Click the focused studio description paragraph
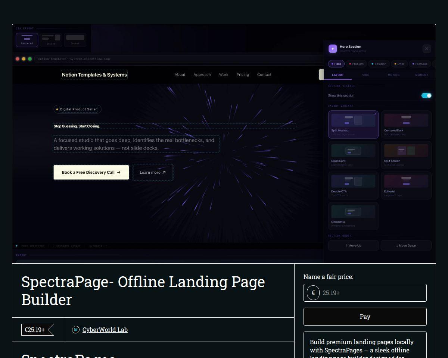 [136, 144]
